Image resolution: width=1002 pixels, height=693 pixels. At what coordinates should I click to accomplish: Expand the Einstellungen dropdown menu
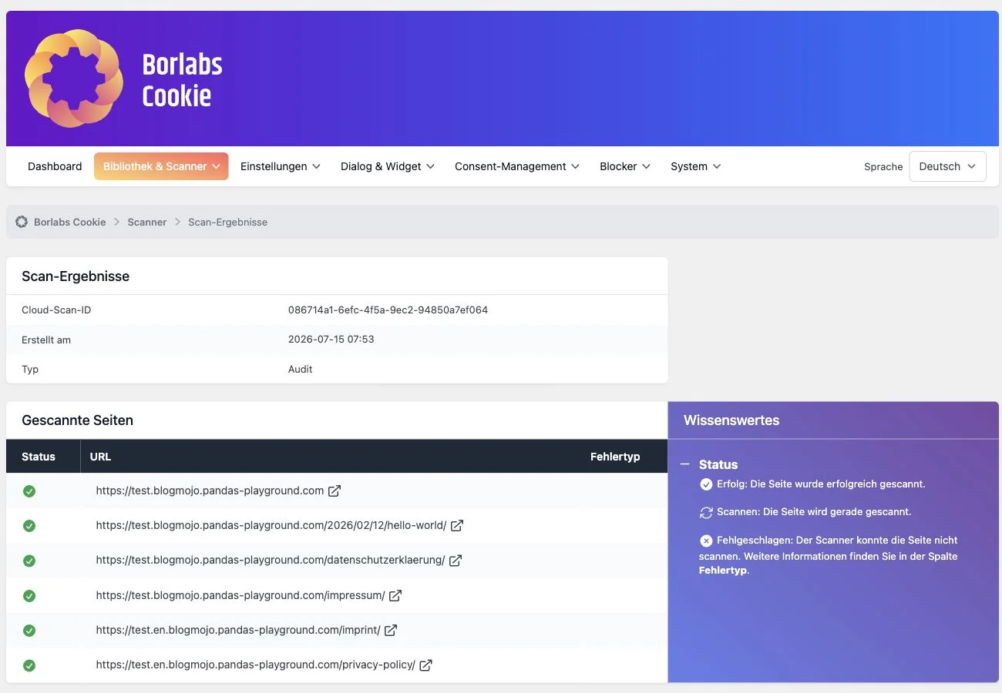(281, 166)
